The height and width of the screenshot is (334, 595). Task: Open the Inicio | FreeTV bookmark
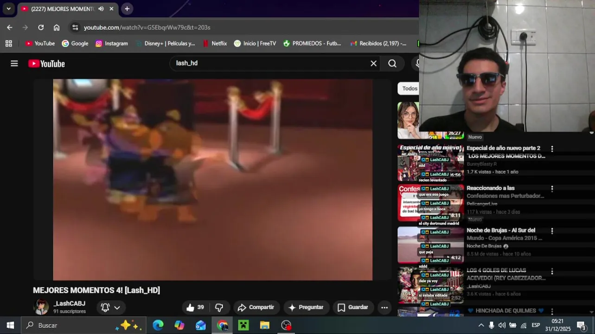click(x=255, y=43)
